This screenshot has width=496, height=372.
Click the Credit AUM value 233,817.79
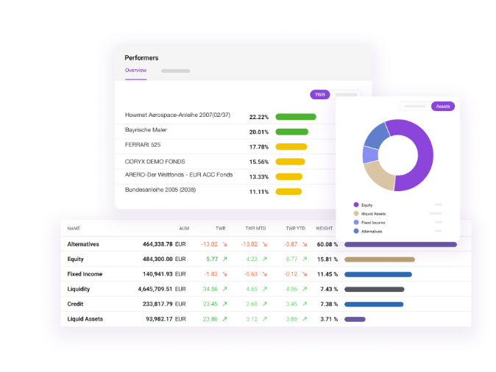coord(157,304)
